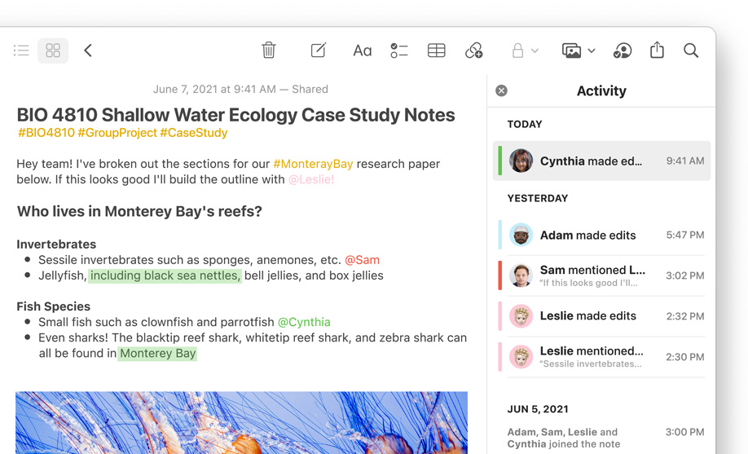
Task: Expand the lock note dropdown
Action: [535, 51]
